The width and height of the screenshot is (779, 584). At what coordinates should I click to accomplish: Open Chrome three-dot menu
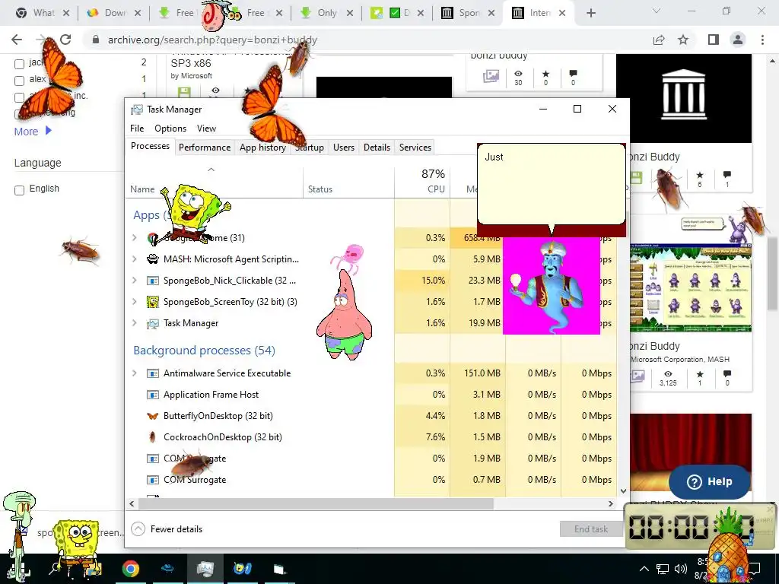point(762,40)
